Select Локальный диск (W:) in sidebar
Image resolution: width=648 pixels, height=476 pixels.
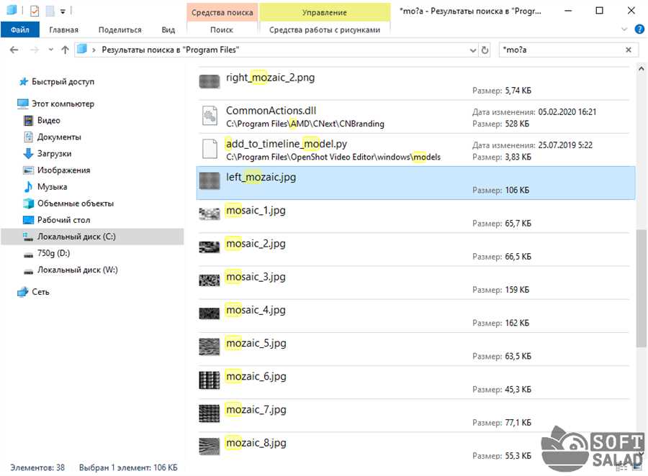pos(77,270)
